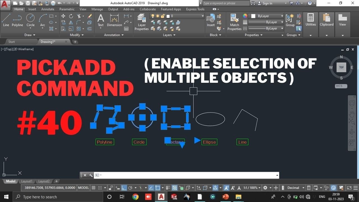Toggle transparency display in status bar
This screenshot has height=202, width=359.
point(174,188)
